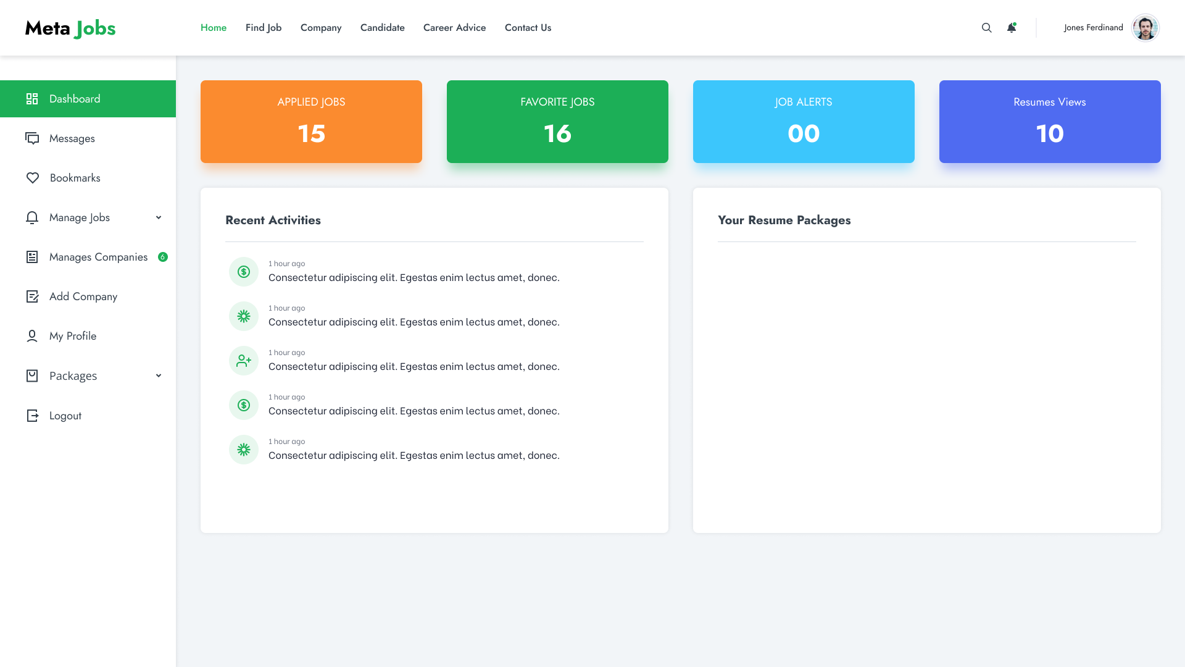The height and width of the screenshot is (667, 1185).
Task: Expand the Packages submenu
Action: [159, 375]
